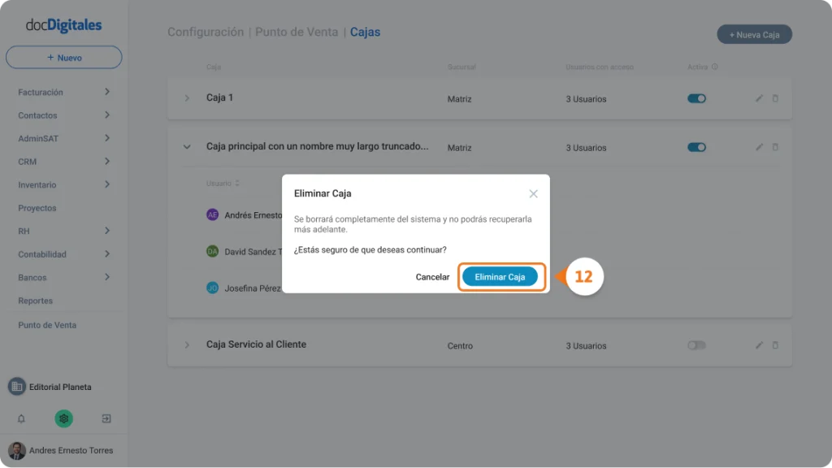Click the notifications bell icon
This screenshot has width=832, height=468.
(x=21, y=418)
